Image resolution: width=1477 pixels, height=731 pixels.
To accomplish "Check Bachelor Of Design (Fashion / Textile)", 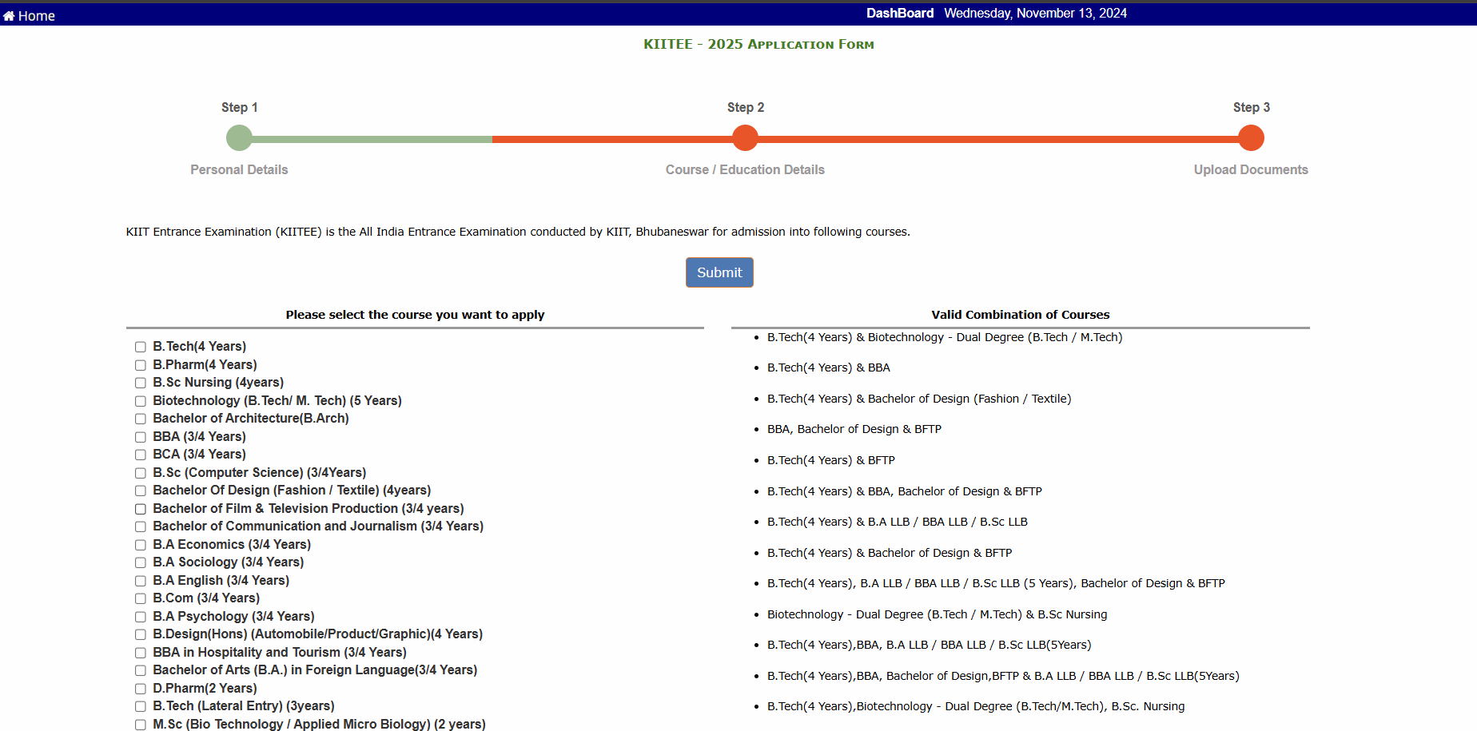I will pyautogui.click(x=141, y=491).
